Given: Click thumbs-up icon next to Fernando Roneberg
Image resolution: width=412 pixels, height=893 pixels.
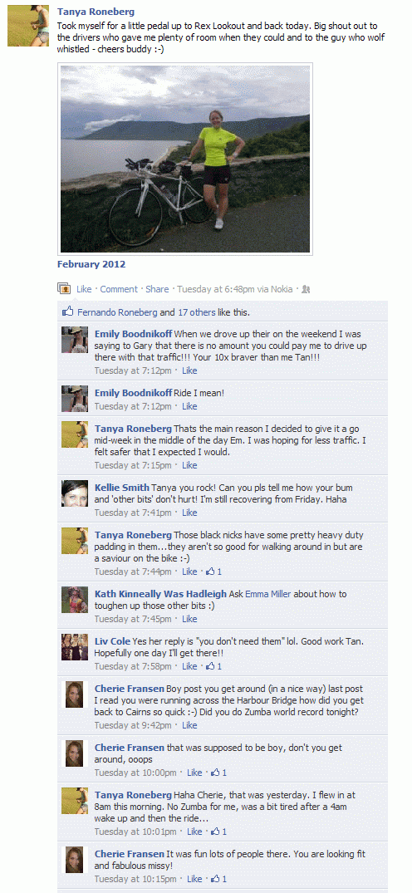Looking at the screenshot, I should tap(68, 312).
